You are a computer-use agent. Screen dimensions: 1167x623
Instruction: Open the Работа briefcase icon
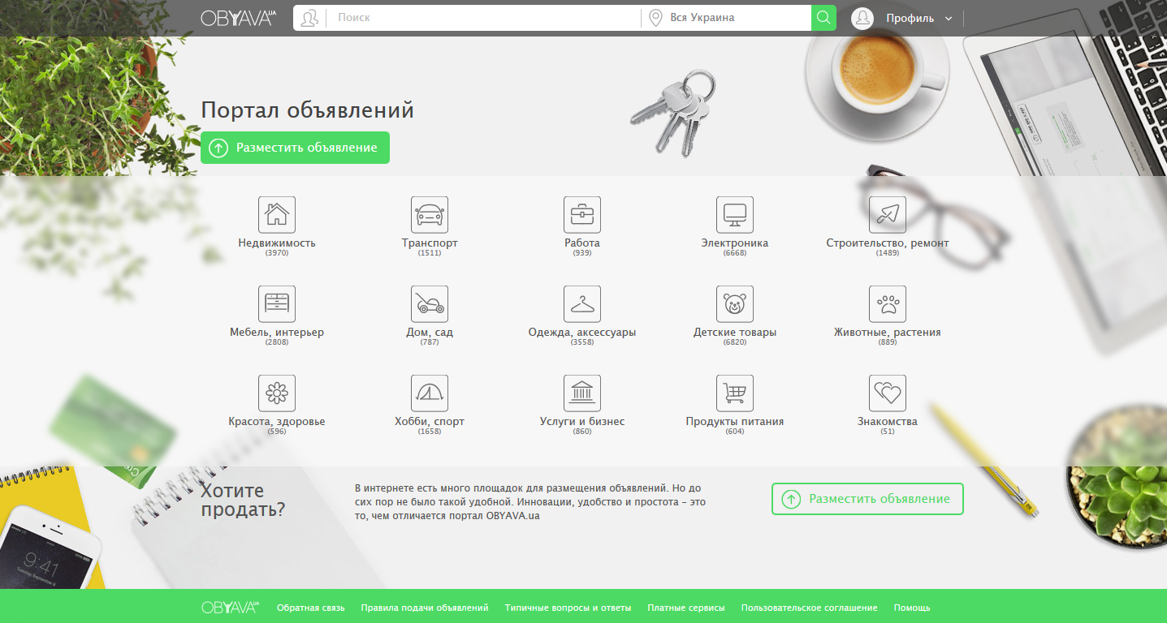582,215
